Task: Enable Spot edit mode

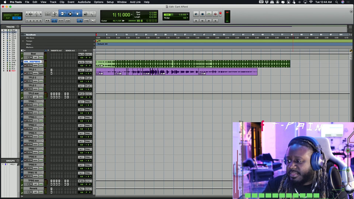Action: 17,15
